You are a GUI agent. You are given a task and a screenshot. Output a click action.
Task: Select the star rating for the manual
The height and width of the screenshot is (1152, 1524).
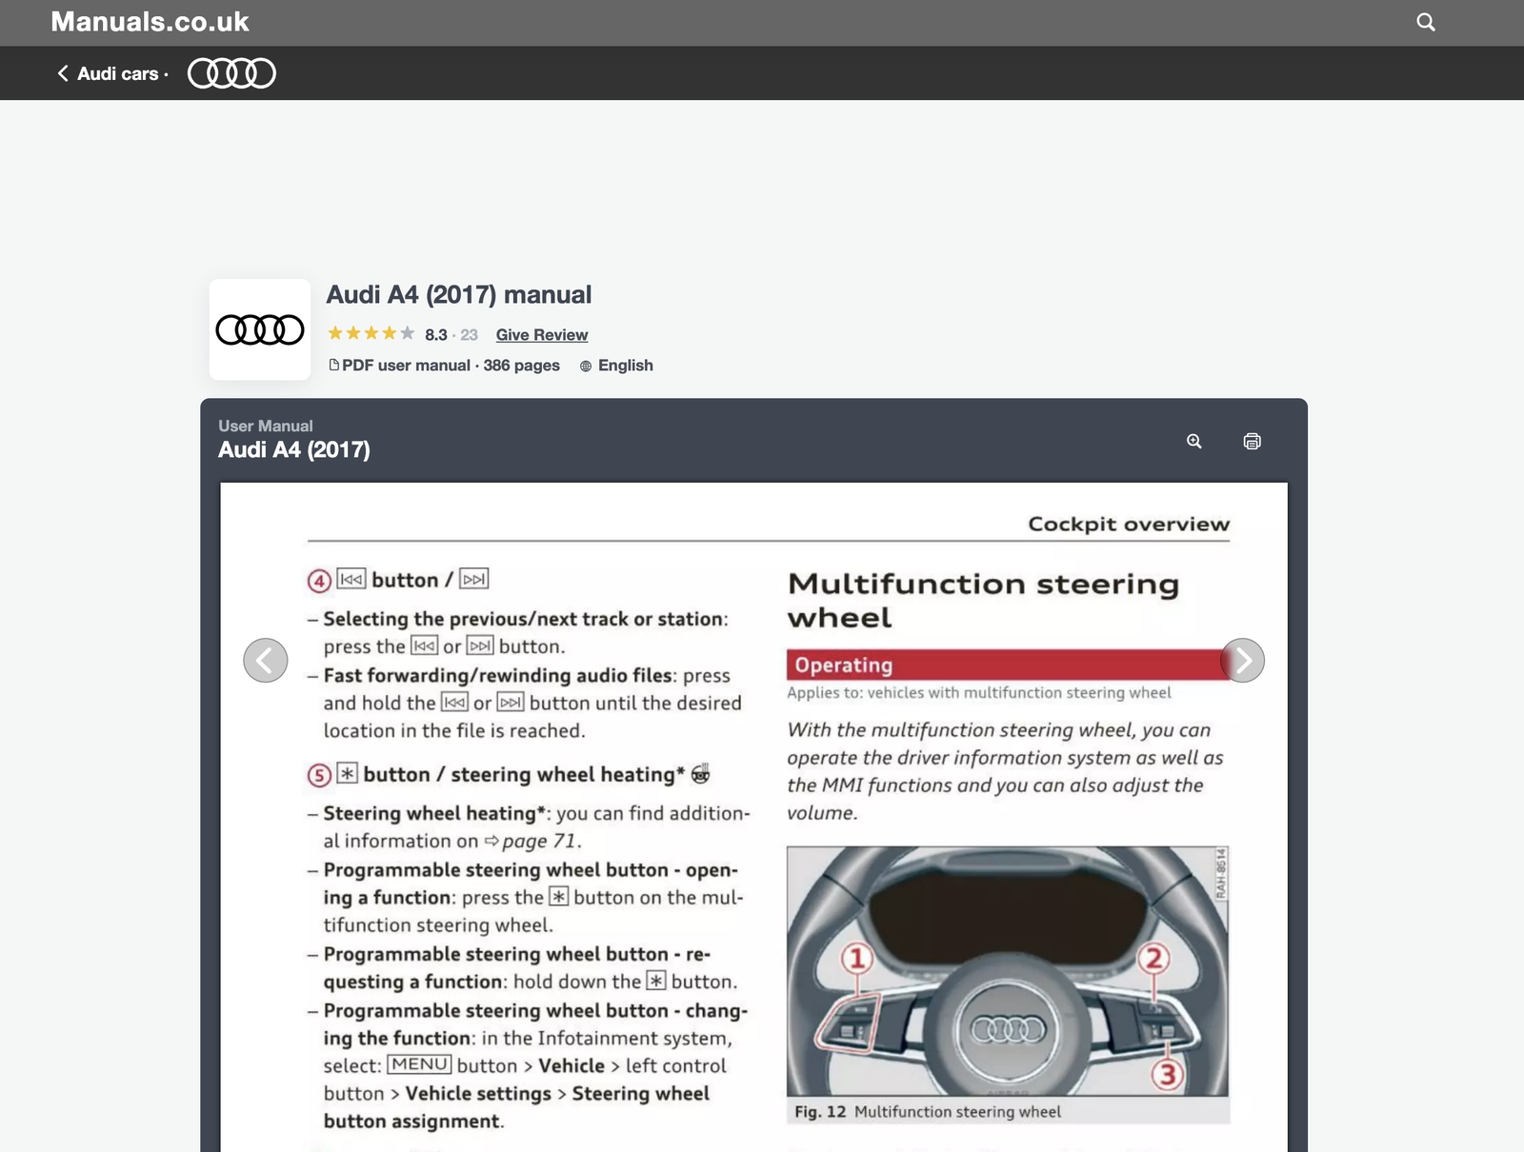(x=371, y=333)
